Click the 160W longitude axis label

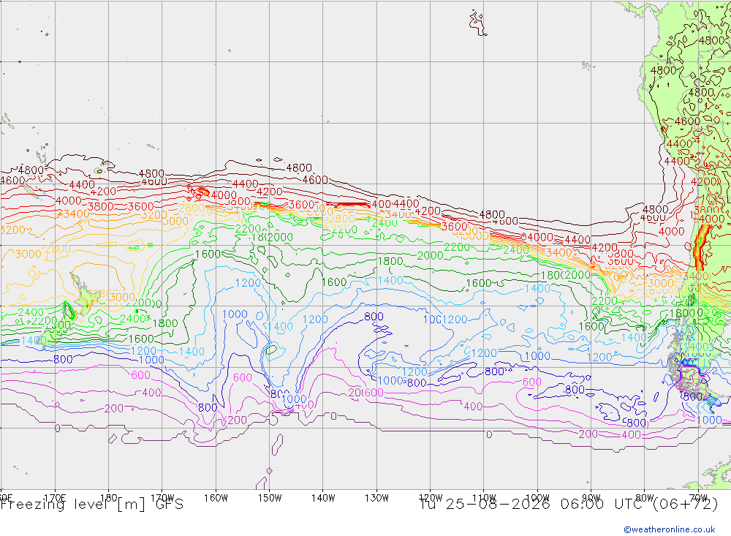(216, 498)
